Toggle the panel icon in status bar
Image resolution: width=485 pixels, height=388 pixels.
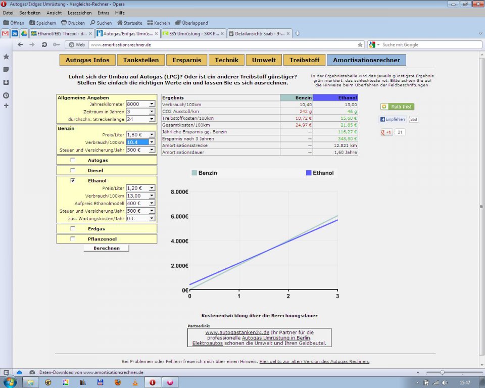pyautogui.click(x=6, y=372)
